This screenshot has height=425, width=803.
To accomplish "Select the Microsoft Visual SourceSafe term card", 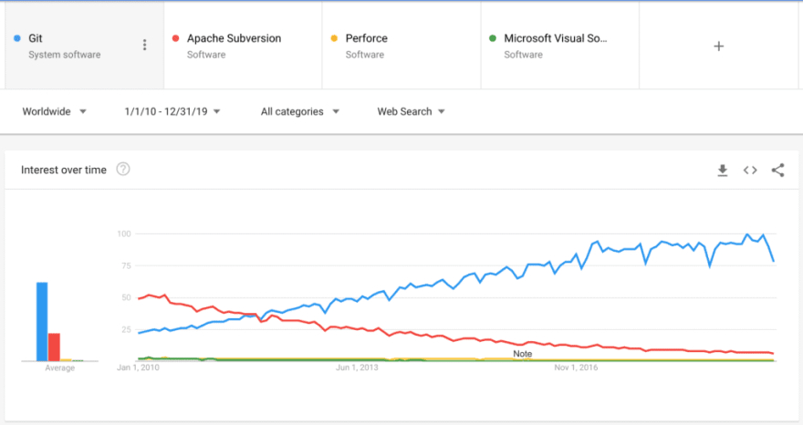I will 559,46.
